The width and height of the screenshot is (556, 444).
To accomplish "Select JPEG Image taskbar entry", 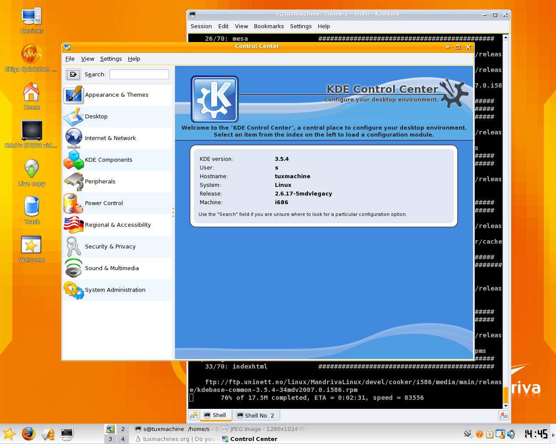I will 263,429.
